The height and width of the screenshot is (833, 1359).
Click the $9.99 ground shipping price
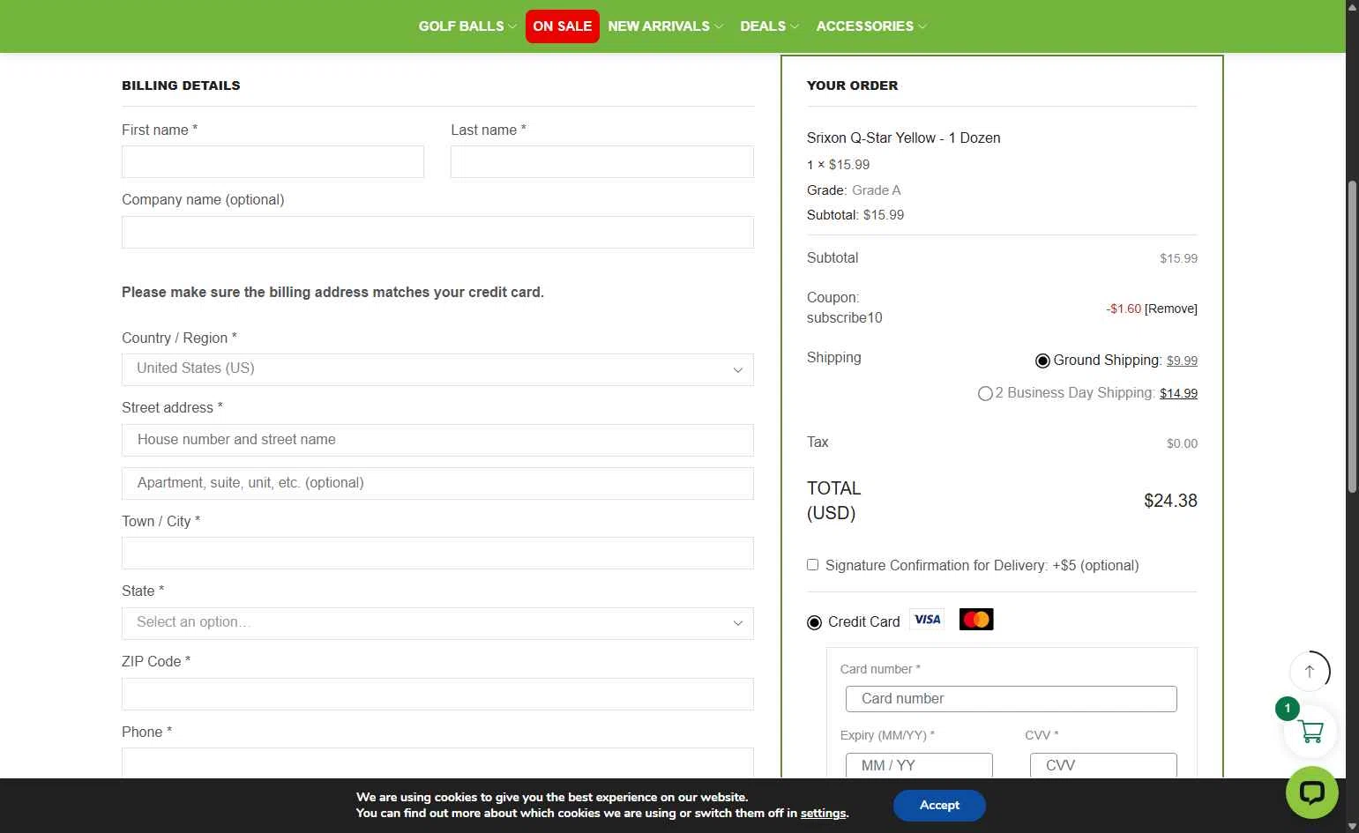tap(1182, 361)
